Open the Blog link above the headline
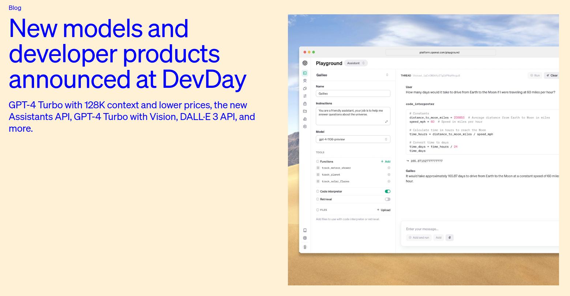 pyautogui.click(x=15, y=8)
